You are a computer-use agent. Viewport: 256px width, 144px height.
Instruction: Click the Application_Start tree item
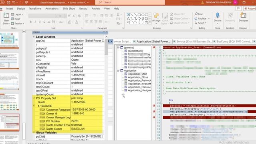[x=137, y=74]
